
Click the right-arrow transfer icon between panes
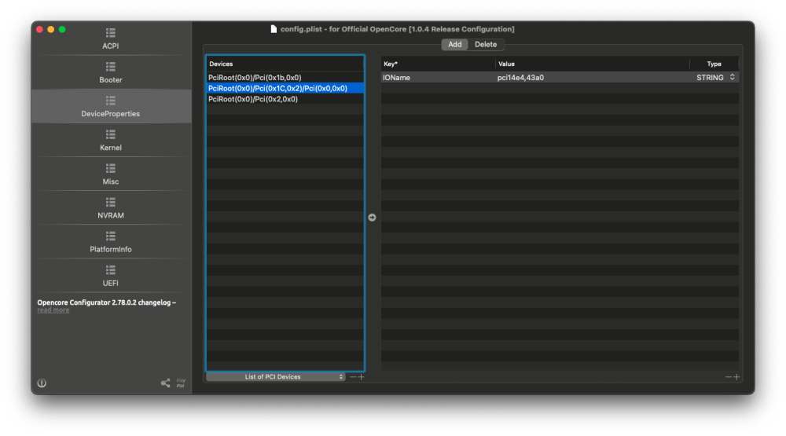click(372, 218)
